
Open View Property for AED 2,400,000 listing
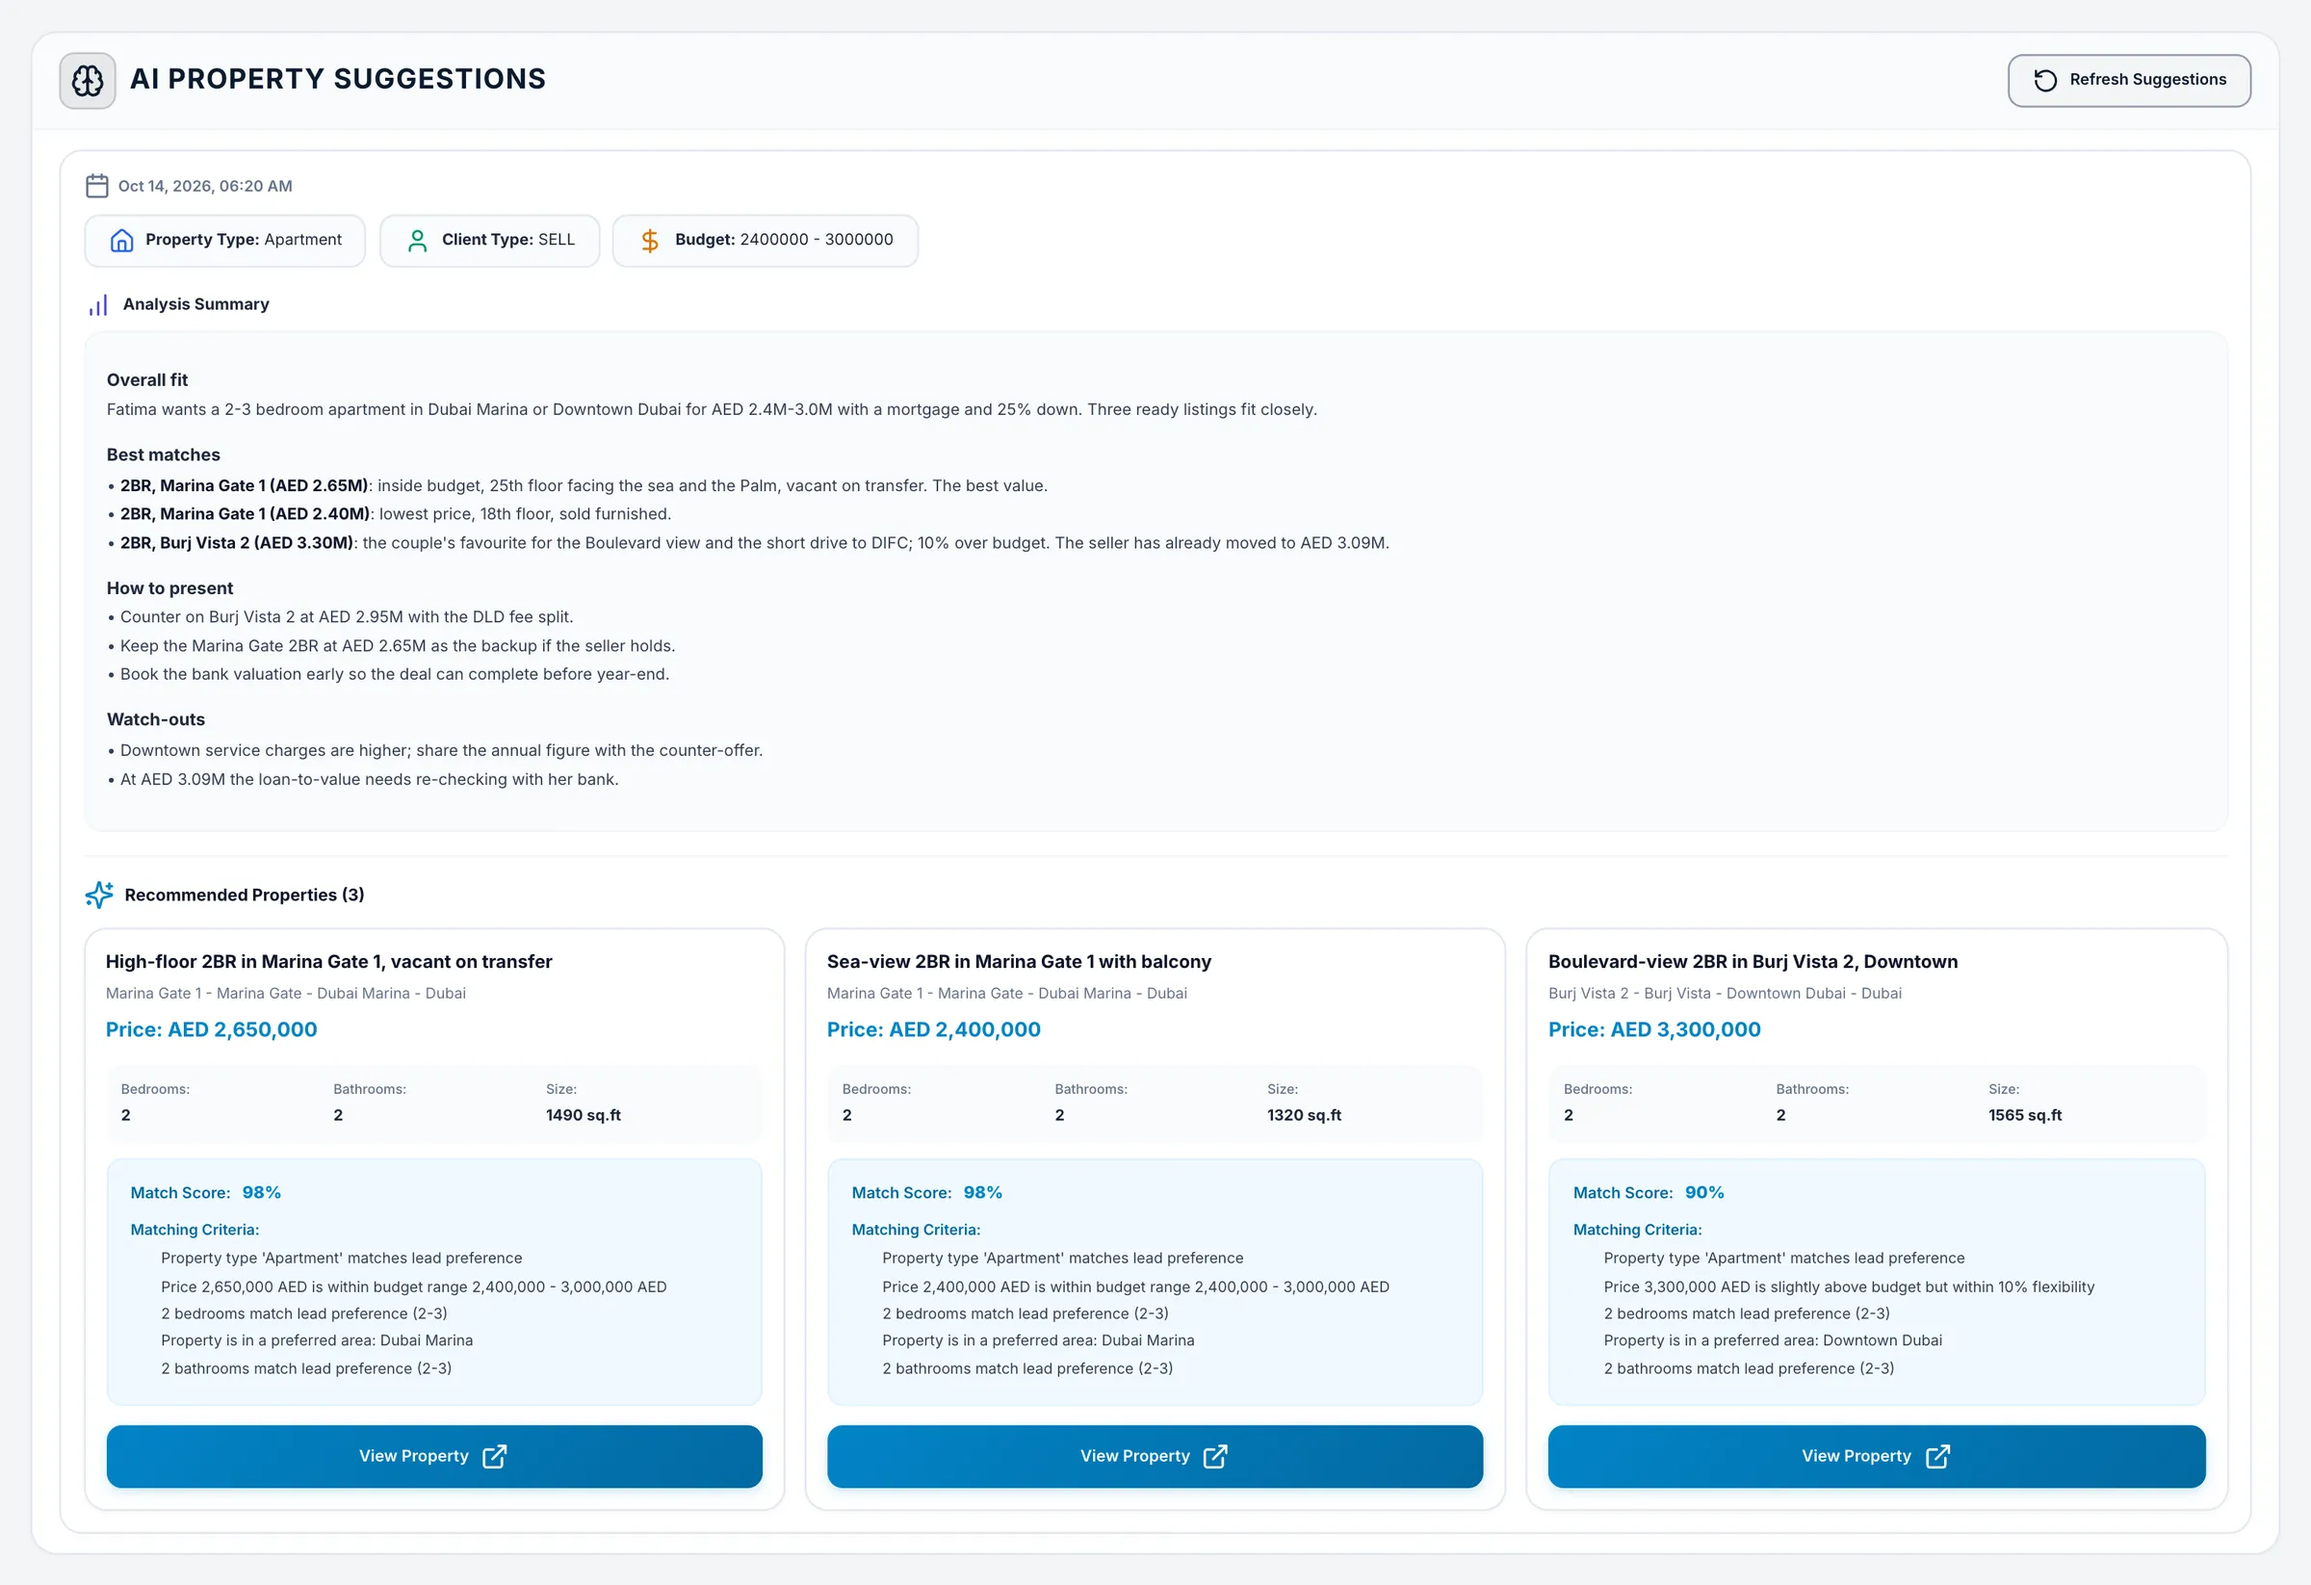tap(1155, 1457)
